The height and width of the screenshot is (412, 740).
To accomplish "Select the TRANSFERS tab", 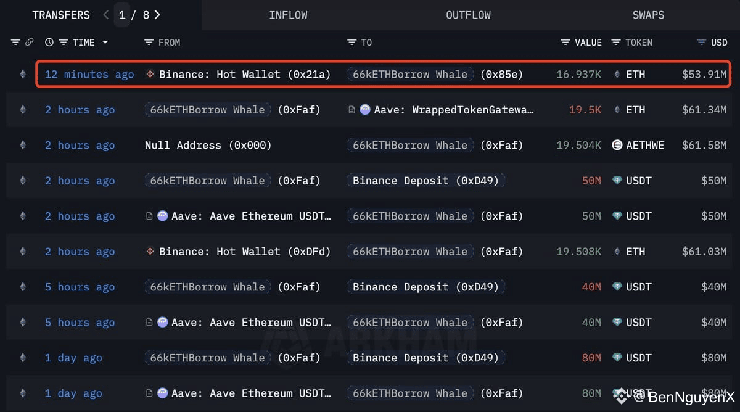I will point(61,15).
